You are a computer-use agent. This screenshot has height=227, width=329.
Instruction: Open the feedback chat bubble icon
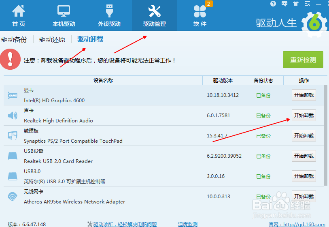pyautogui.click(x=284, y=4)
